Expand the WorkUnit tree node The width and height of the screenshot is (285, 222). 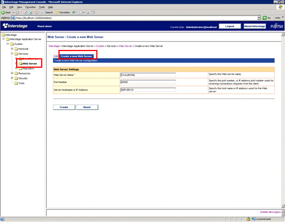click(x=12, y=49)
